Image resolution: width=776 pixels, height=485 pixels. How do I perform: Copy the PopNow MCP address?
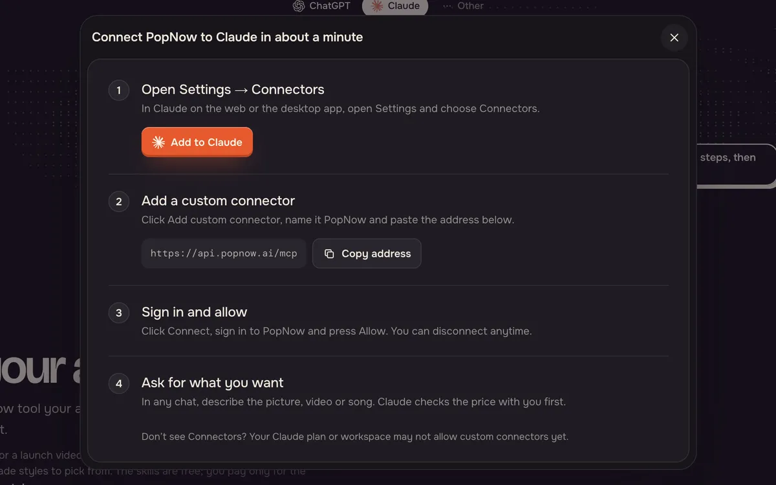367,253
